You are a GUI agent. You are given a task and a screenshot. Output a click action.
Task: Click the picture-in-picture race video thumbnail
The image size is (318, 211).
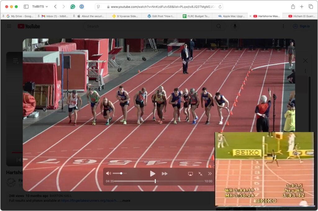point(264,169)
